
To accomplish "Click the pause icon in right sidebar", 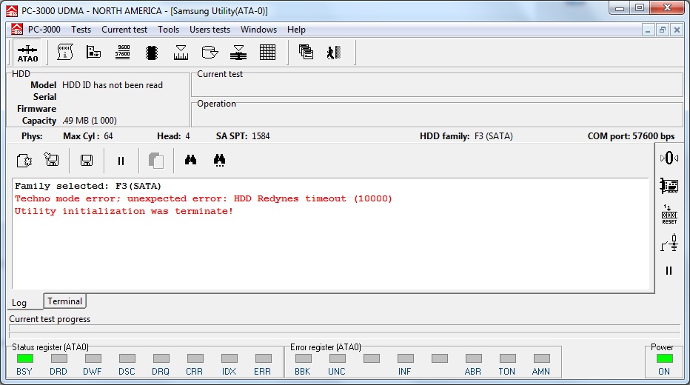I will (669, 270).
